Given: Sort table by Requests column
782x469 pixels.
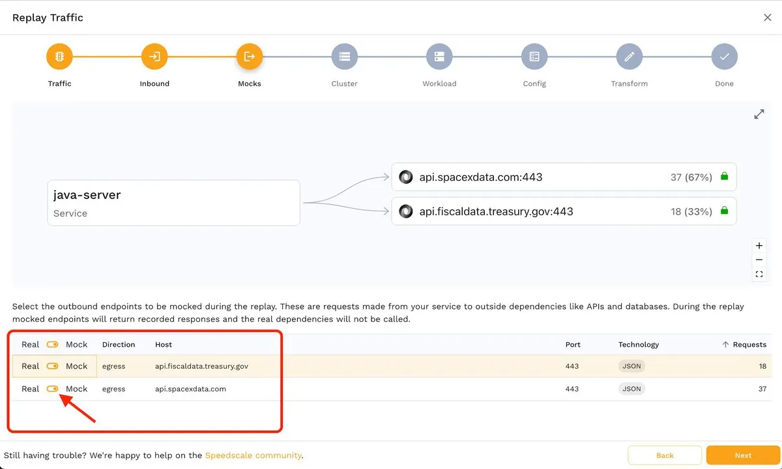Looking at the screenshot, I should pos(749,345).
